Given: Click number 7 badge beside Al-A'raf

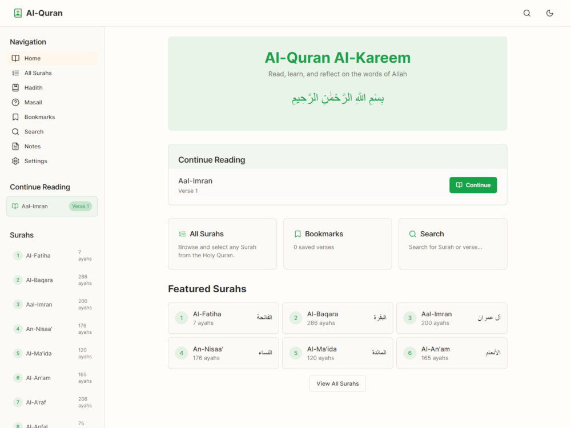Looking at the screenshot, I should pyautogui.click(x=18, y=402).
